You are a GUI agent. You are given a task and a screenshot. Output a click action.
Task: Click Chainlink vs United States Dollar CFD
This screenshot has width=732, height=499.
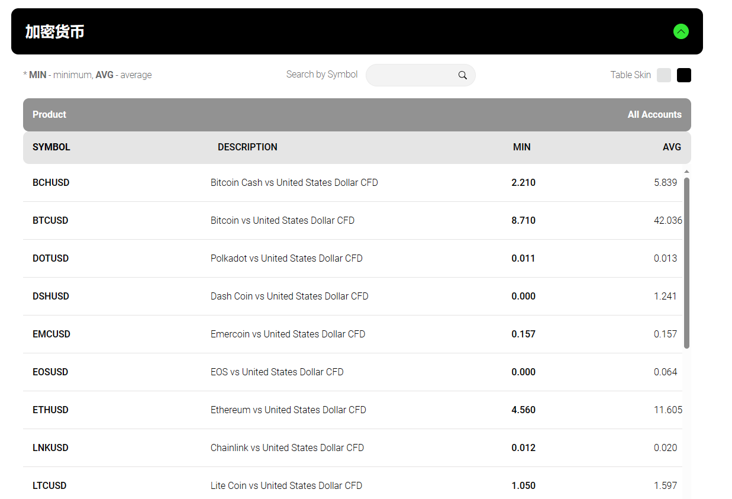(288, 448)
